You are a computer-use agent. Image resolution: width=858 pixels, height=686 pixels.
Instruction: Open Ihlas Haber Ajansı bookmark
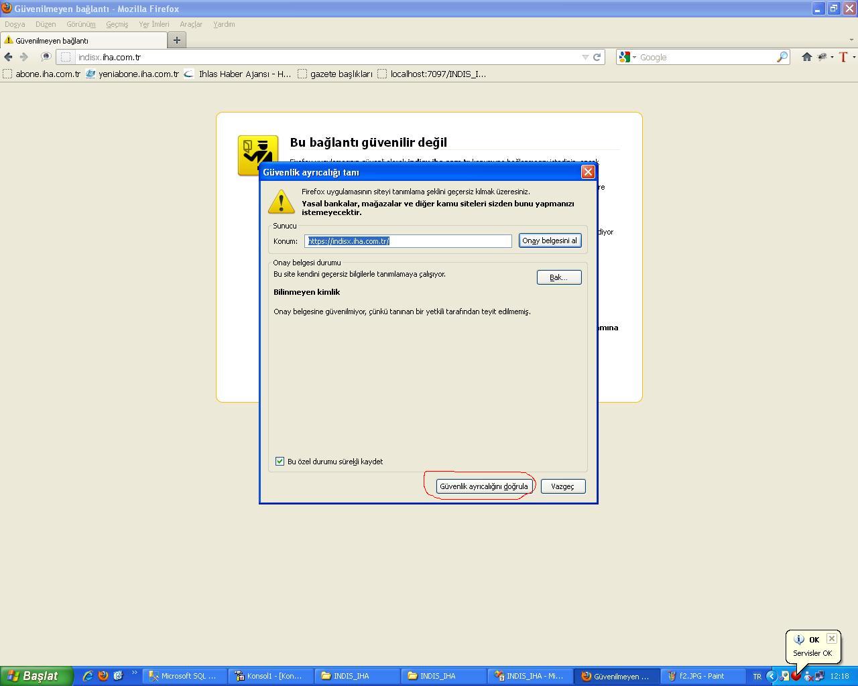click(238, 74)
